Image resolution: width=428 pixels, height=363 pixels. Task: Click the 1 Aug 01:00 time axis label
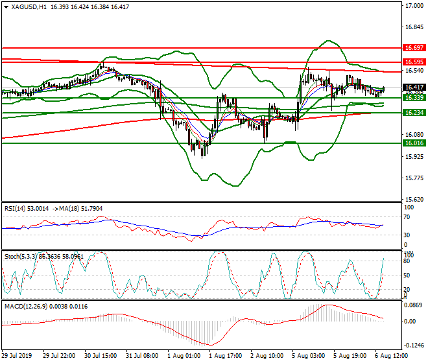[x=184, y=356]
